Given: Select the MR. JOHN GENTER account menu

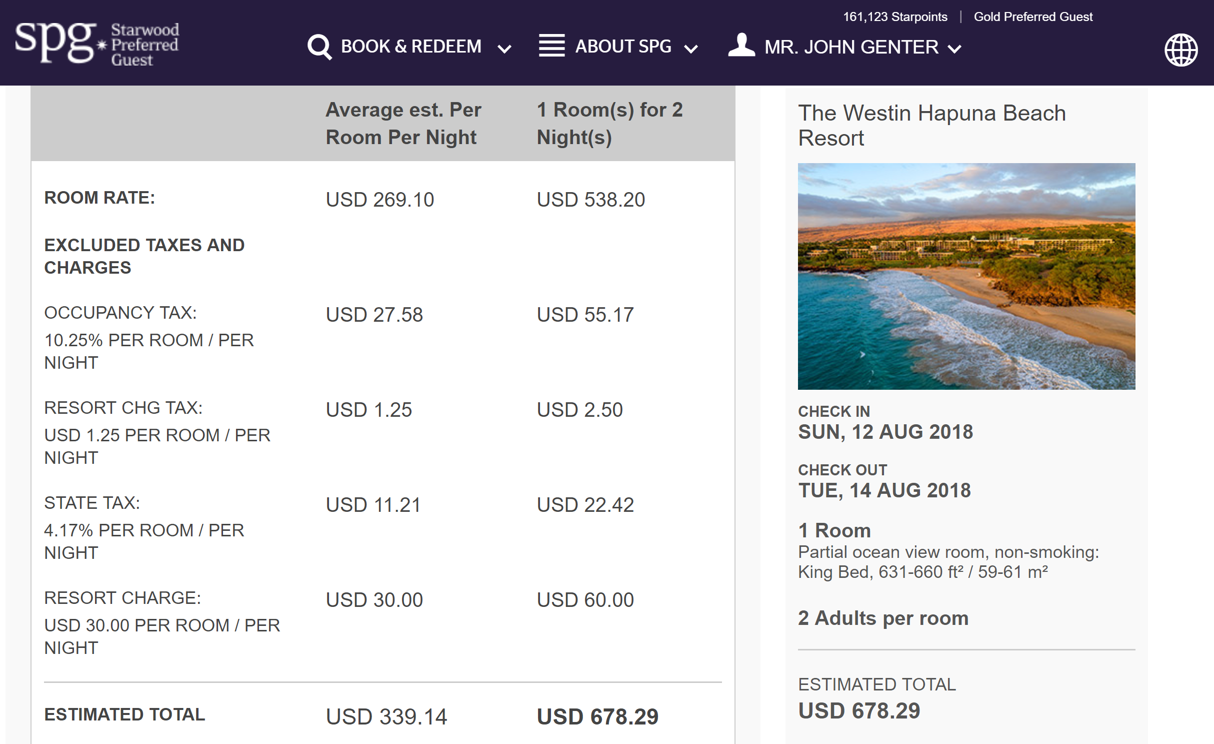Looking at the screenshot, I should coord(851,47).
